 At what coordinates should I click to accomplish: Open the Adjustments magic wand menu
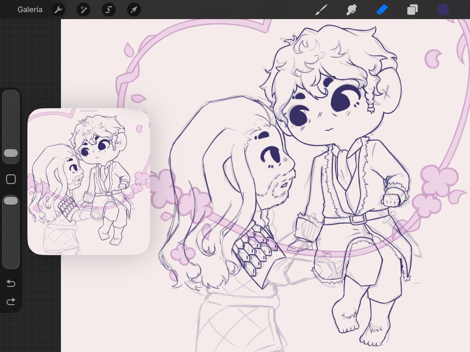coord(83,10)
